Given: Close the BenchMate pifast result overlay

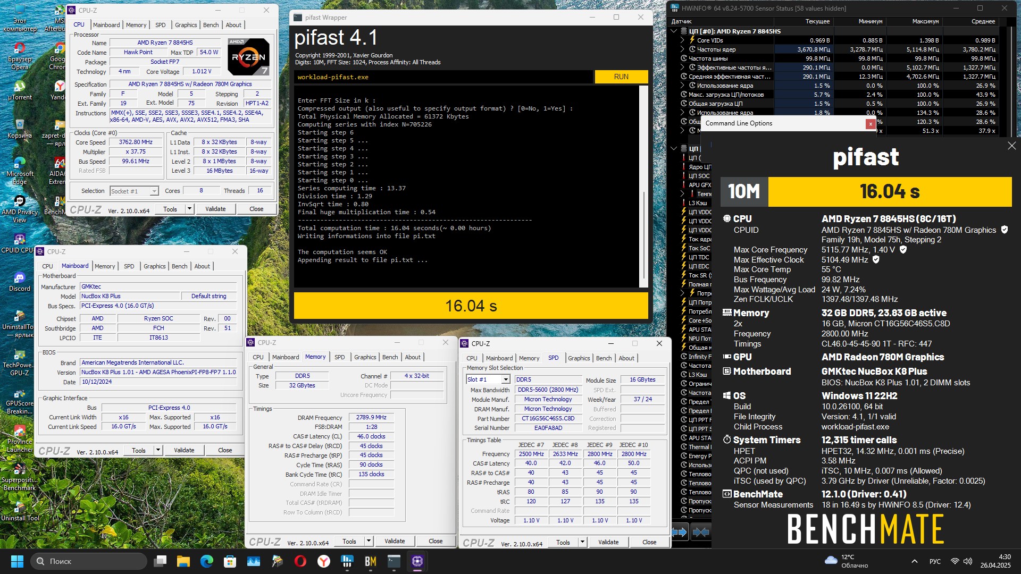Looking at the screenshot, I should click(1011, 146).
